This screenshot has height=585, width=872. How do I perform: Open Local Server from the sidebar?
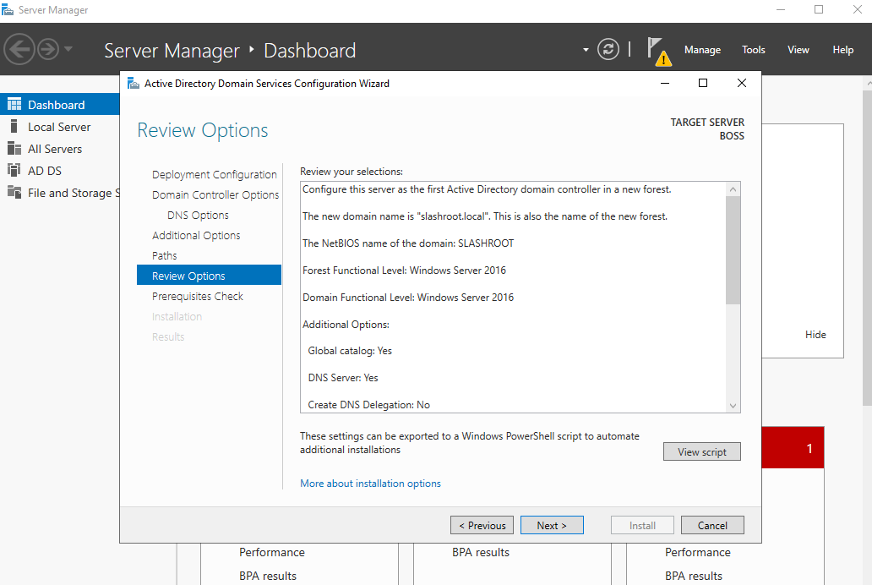click(x=58, y=127)
